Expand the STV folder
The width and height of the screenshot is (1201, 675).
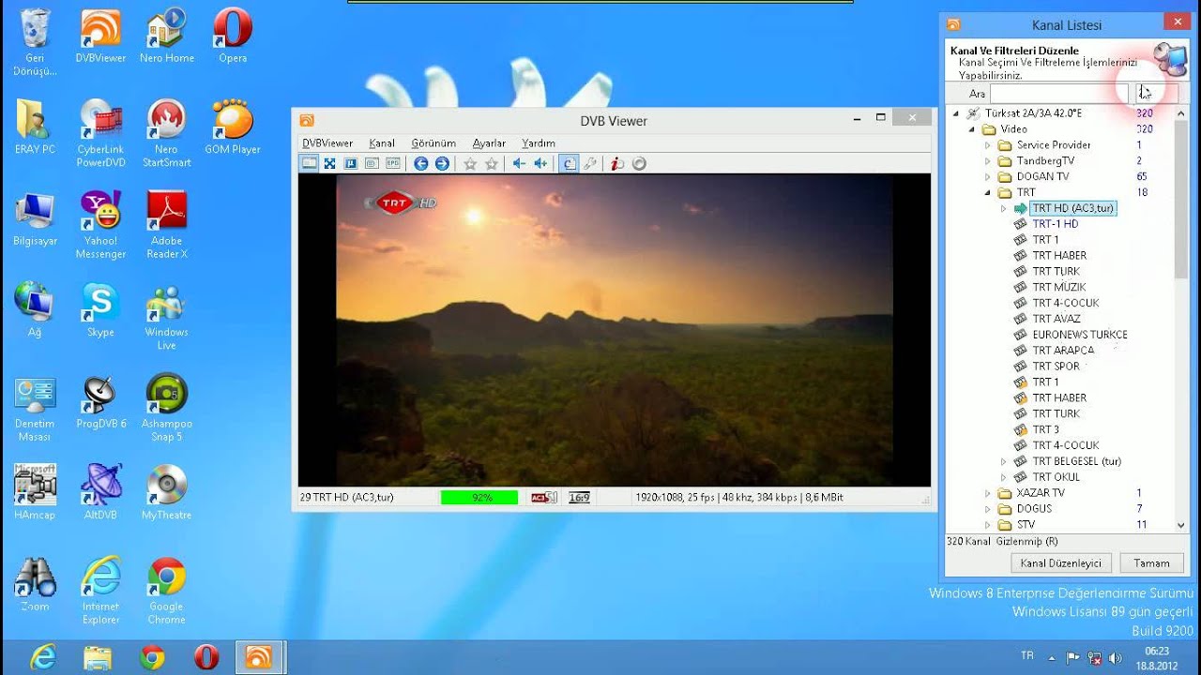tap(987, 525)
